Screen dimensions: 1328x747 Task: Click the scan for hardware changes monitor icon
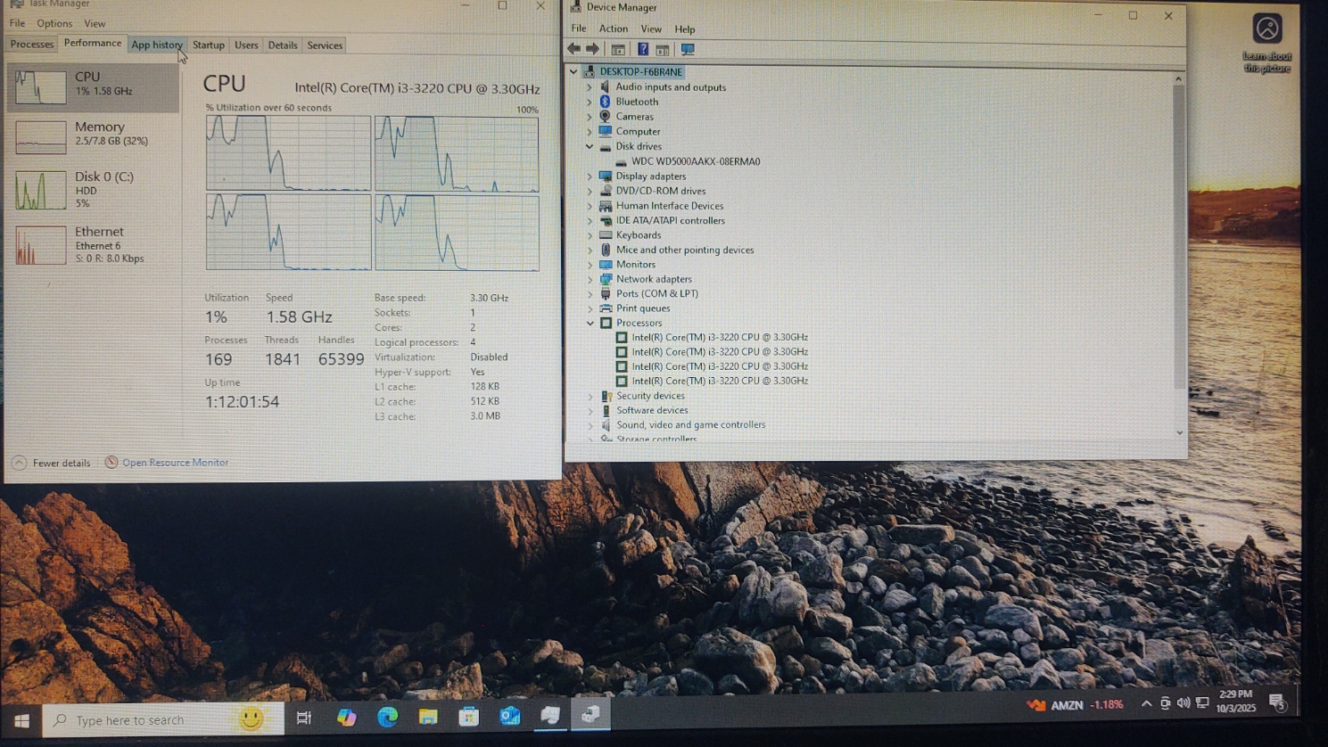[688, 50]
